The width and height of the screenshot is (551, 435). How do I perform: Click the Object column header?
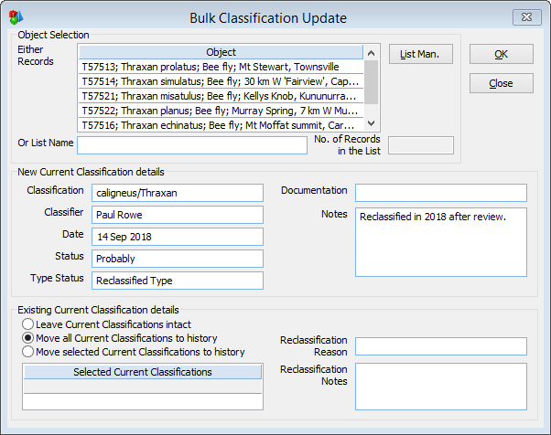pos(221,52)
